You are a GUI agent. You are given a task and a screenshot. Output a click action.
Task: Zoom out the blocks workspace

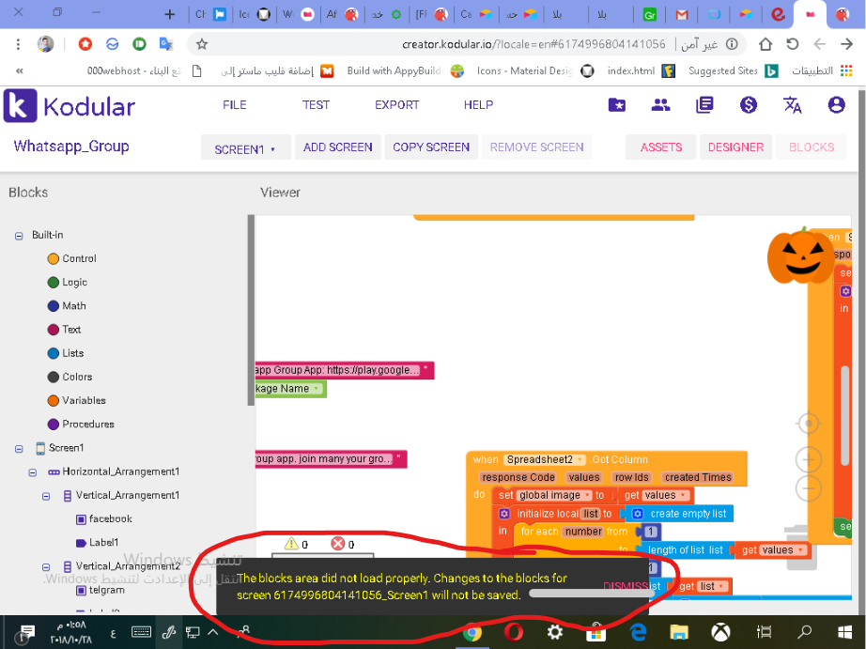click(809, 488)
